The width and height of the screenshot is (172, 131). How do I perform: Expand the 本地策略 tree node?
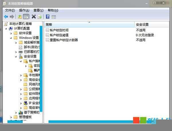[21, 75]
